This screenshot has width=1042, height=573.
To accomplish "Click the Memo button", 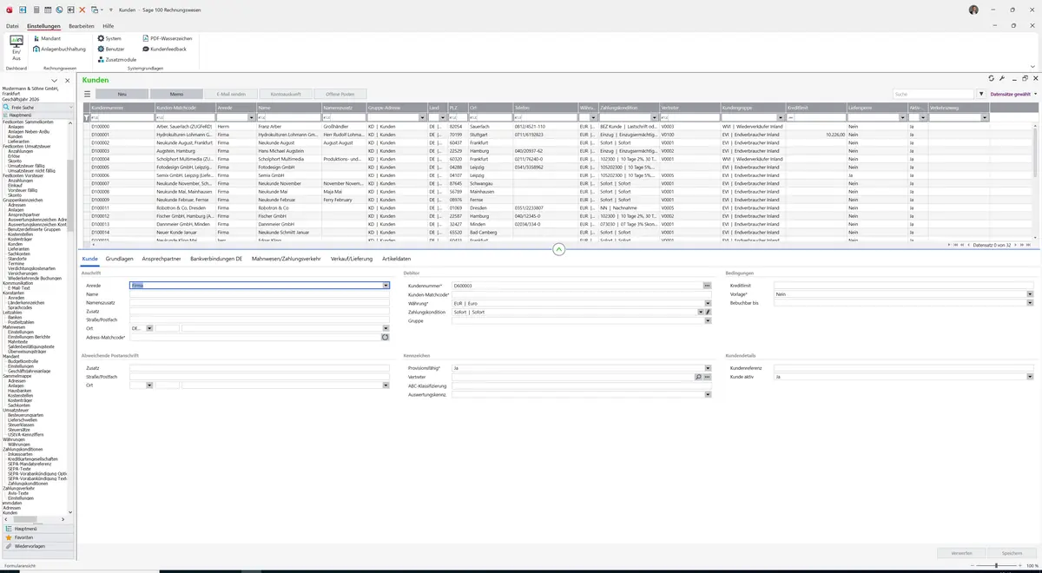I will 176,94.
